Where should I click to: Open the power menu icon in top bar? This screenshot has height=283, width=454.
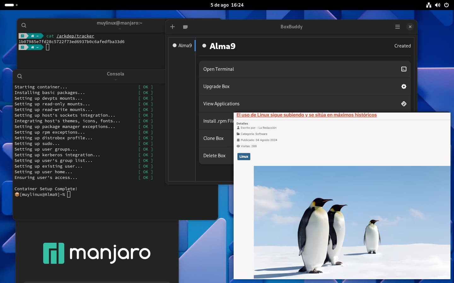446,5
